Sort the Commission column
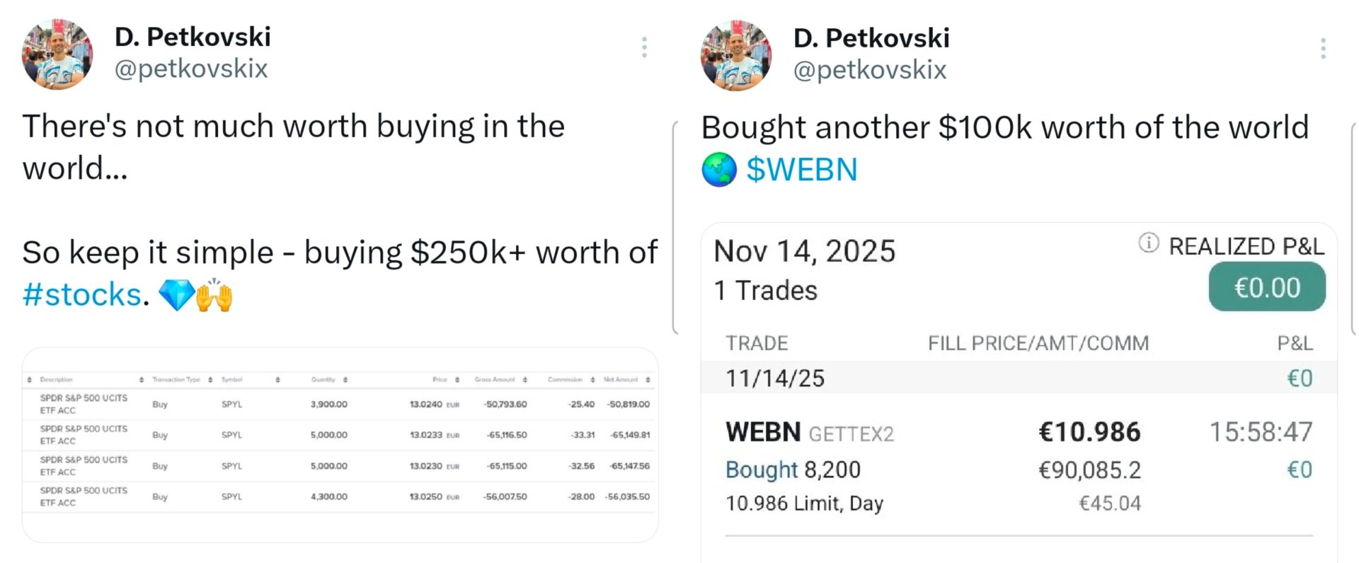The height and width of the screenshot is (563, 1359). click(593, 379)
